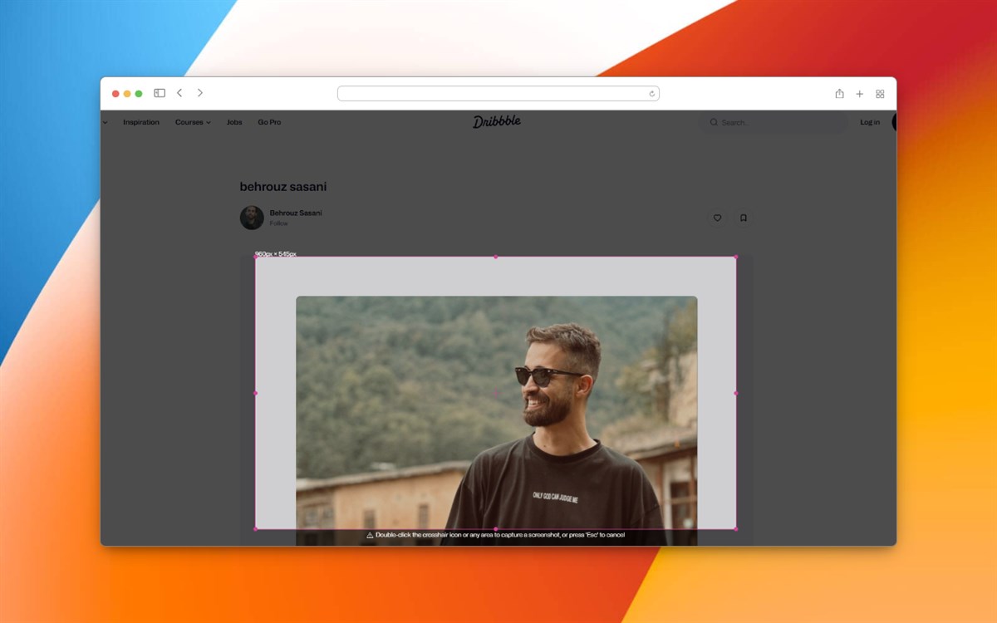Click the Log in link
997x623 pixels.
[x=870, y=122]
